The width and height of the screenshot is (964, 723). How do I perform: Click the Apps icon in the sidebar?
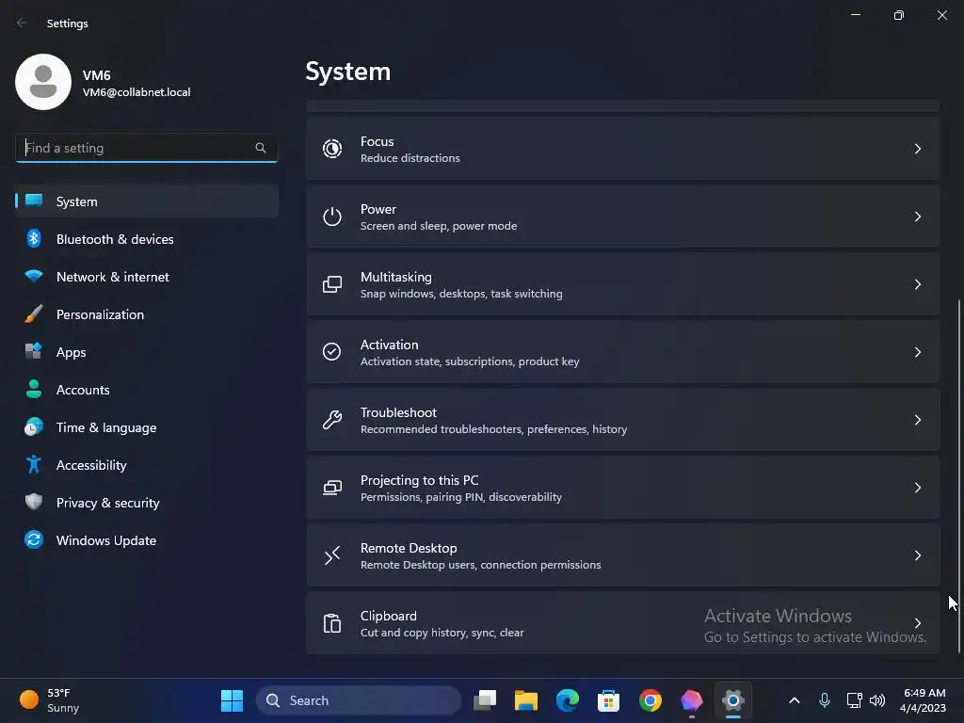pyautogui.click(x=34, y=351)
